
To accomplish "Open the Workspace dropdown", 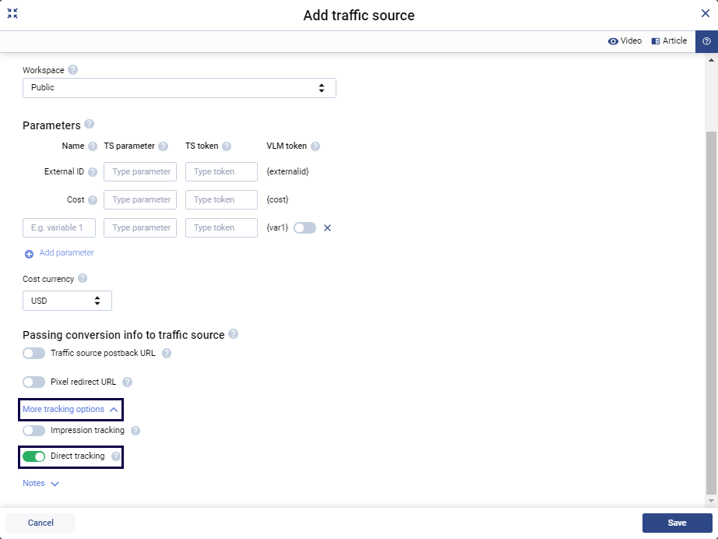I will 179,88.
